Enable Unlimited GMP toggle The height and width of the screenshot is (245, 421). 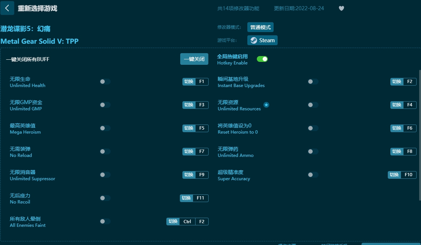(x=105, y=105)
